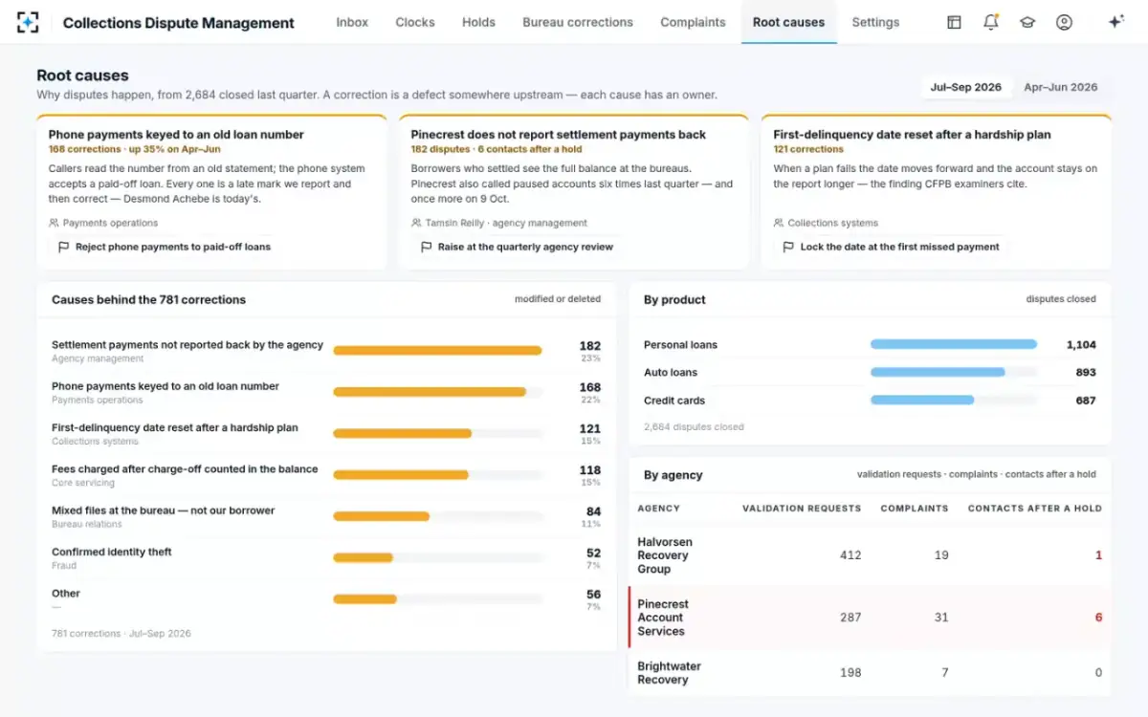
Task: Click people icon beside Collections systems
Action: (x=779, y=223)
